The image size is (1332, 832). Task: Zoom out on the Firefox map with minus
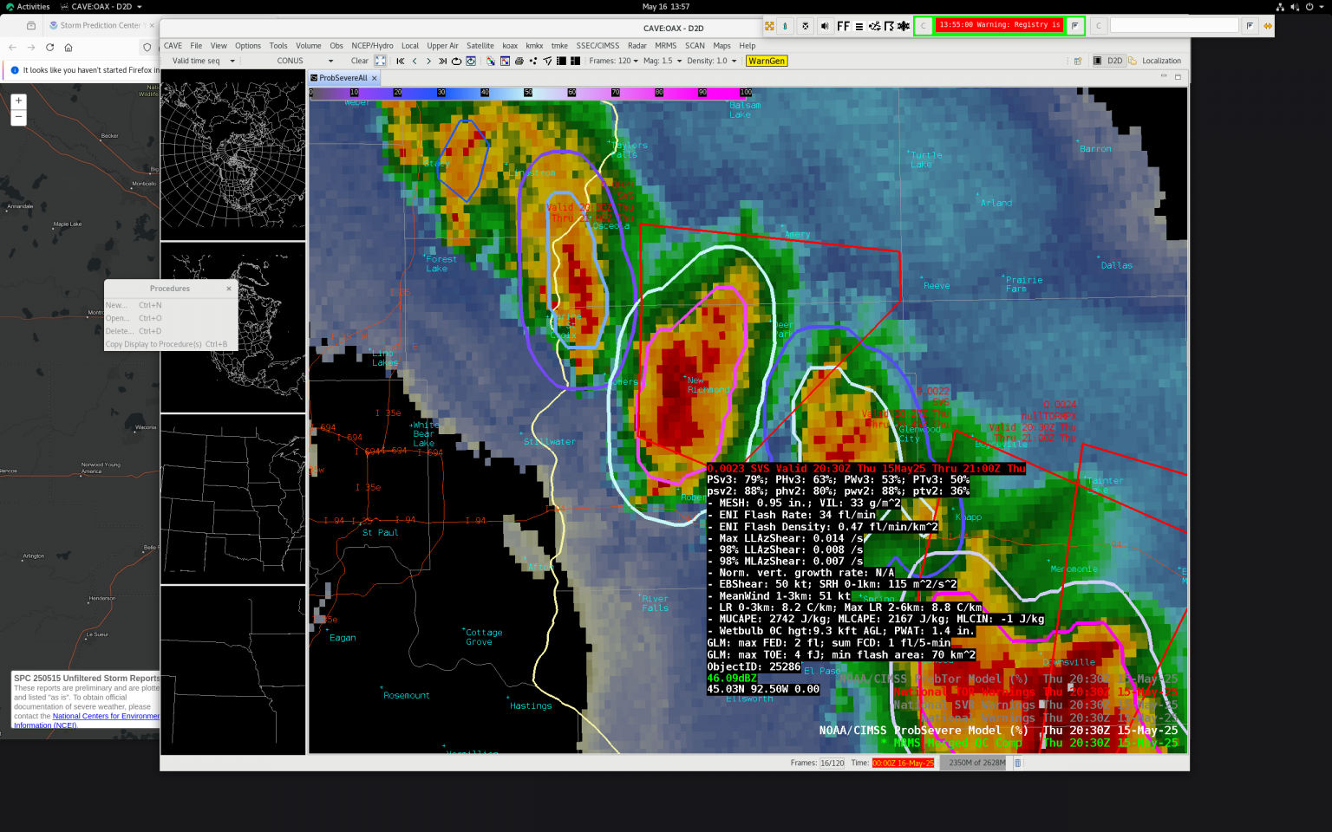tap(18, 117)
